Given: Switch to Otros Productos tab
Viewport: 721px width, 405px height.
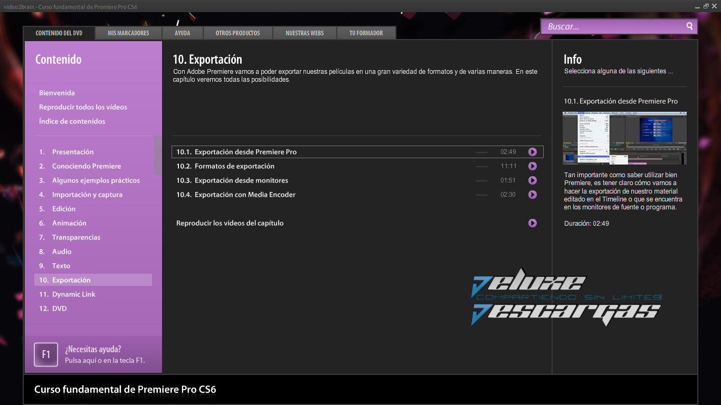Looking at the screenshot, I should (x=238, y=33).
